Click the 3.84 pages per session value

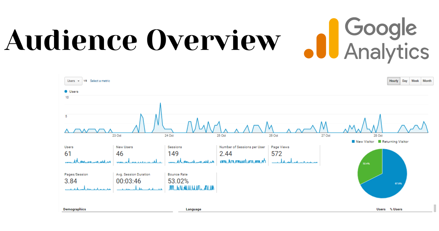pos(71,181)
